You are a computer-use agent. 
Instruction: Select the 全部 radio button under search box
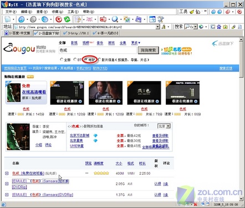point(62,59)
